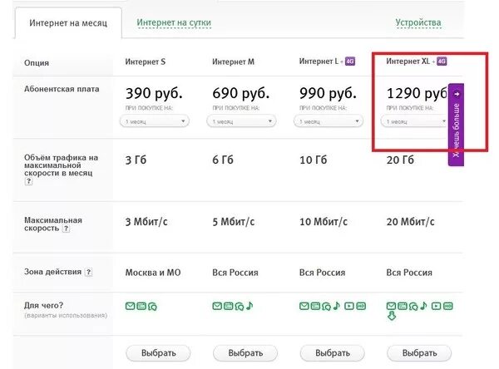Click the email icon under Интернет L
Viewport: 499px width, 369px height.
pos(304,306)
